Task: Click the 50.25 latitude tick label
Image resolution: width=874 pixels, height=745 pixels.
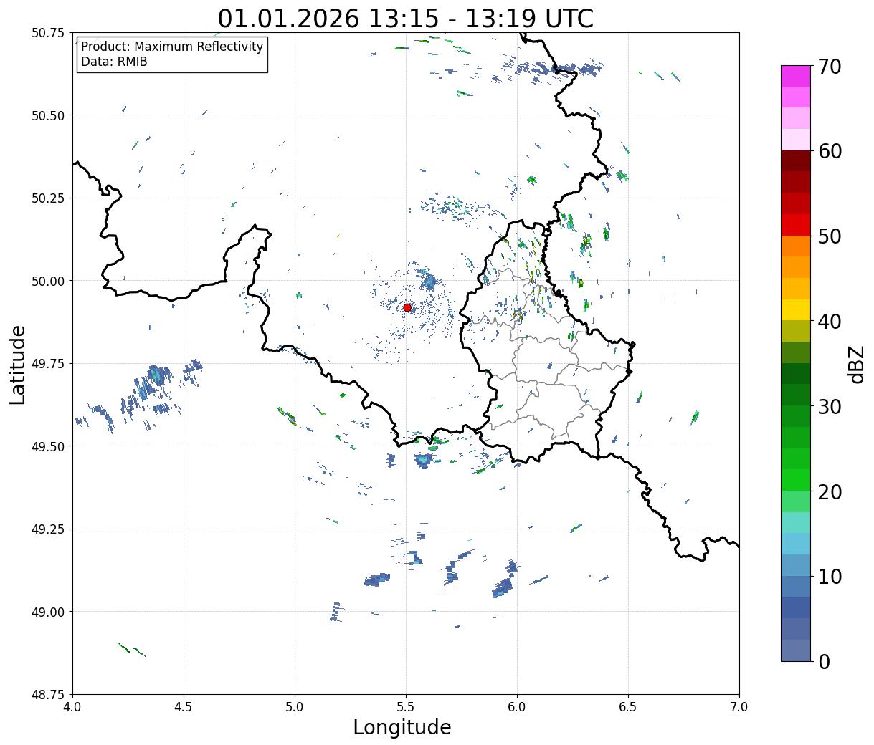Action: pyautogui.click(x=48, y=198)
